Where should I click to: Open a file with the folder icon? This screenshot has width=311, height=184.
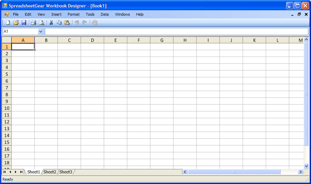point(16,23)
